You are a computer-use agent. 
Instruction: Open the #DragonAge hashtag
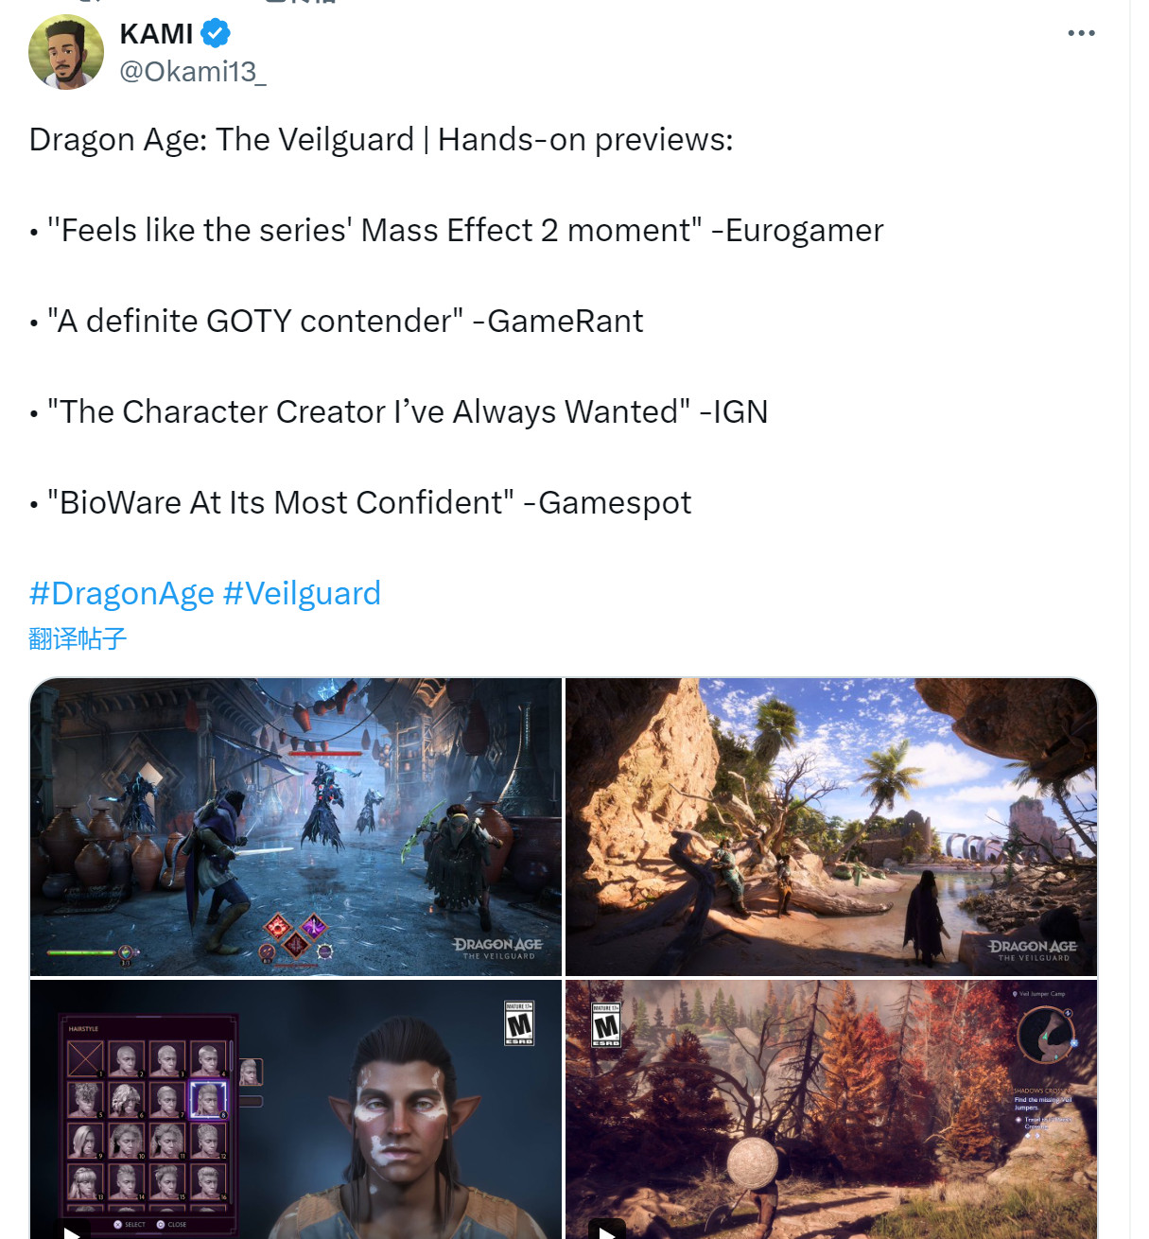click(122, 594)
